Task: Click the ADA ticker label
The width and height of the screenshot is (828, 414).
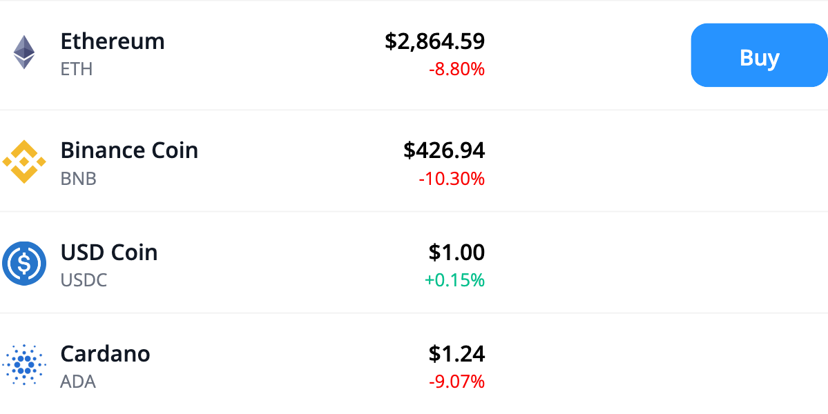Action: (78, 381)
